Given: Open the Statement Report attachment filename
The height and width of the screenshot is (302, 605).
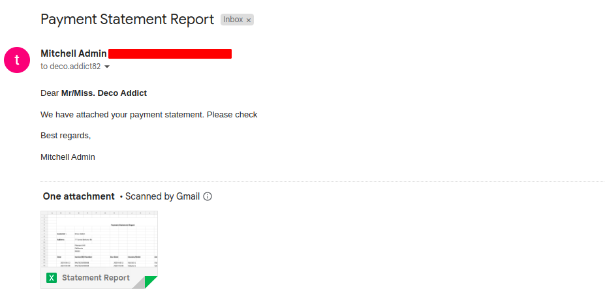Looking at the screenshot, I should pos(95,278).
